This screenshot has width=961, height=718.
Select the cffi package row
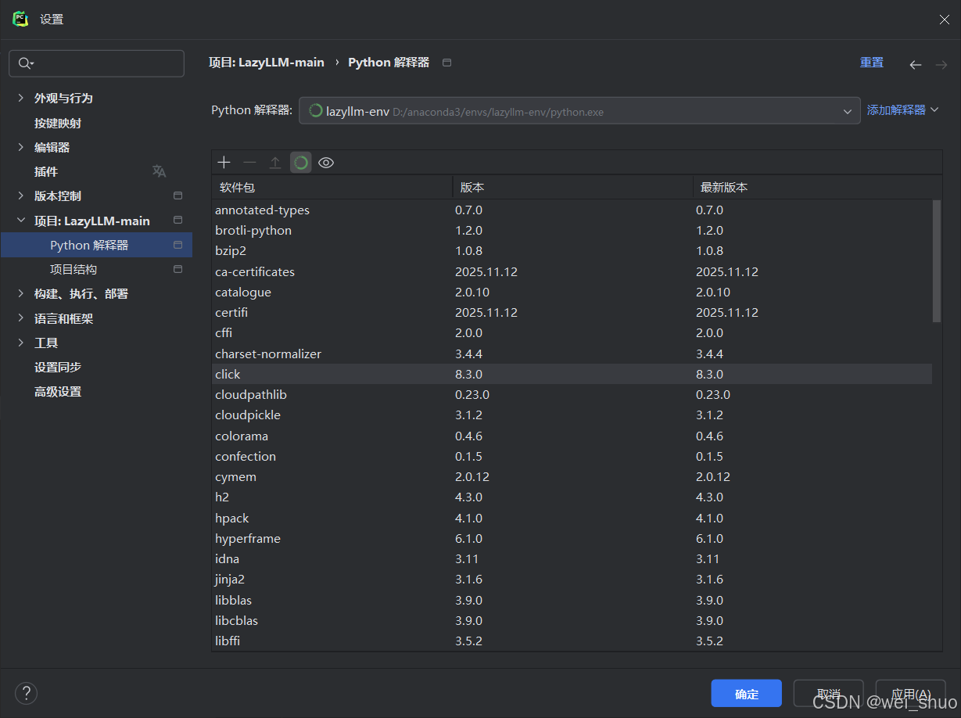point(572,332)
